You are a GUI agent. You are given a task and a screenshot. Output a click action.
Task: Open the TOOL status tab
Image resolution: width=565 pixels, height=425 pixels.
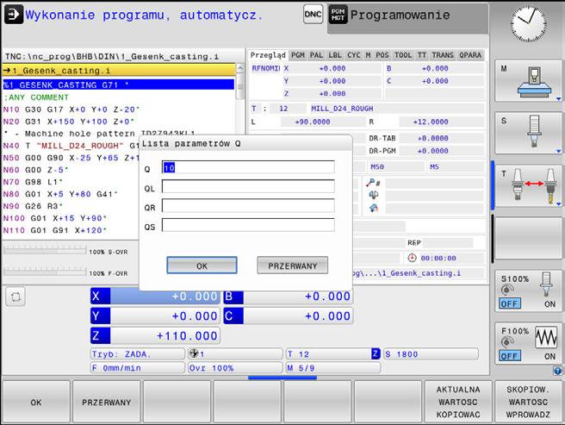pyautogui.click(x=403, y=55)
